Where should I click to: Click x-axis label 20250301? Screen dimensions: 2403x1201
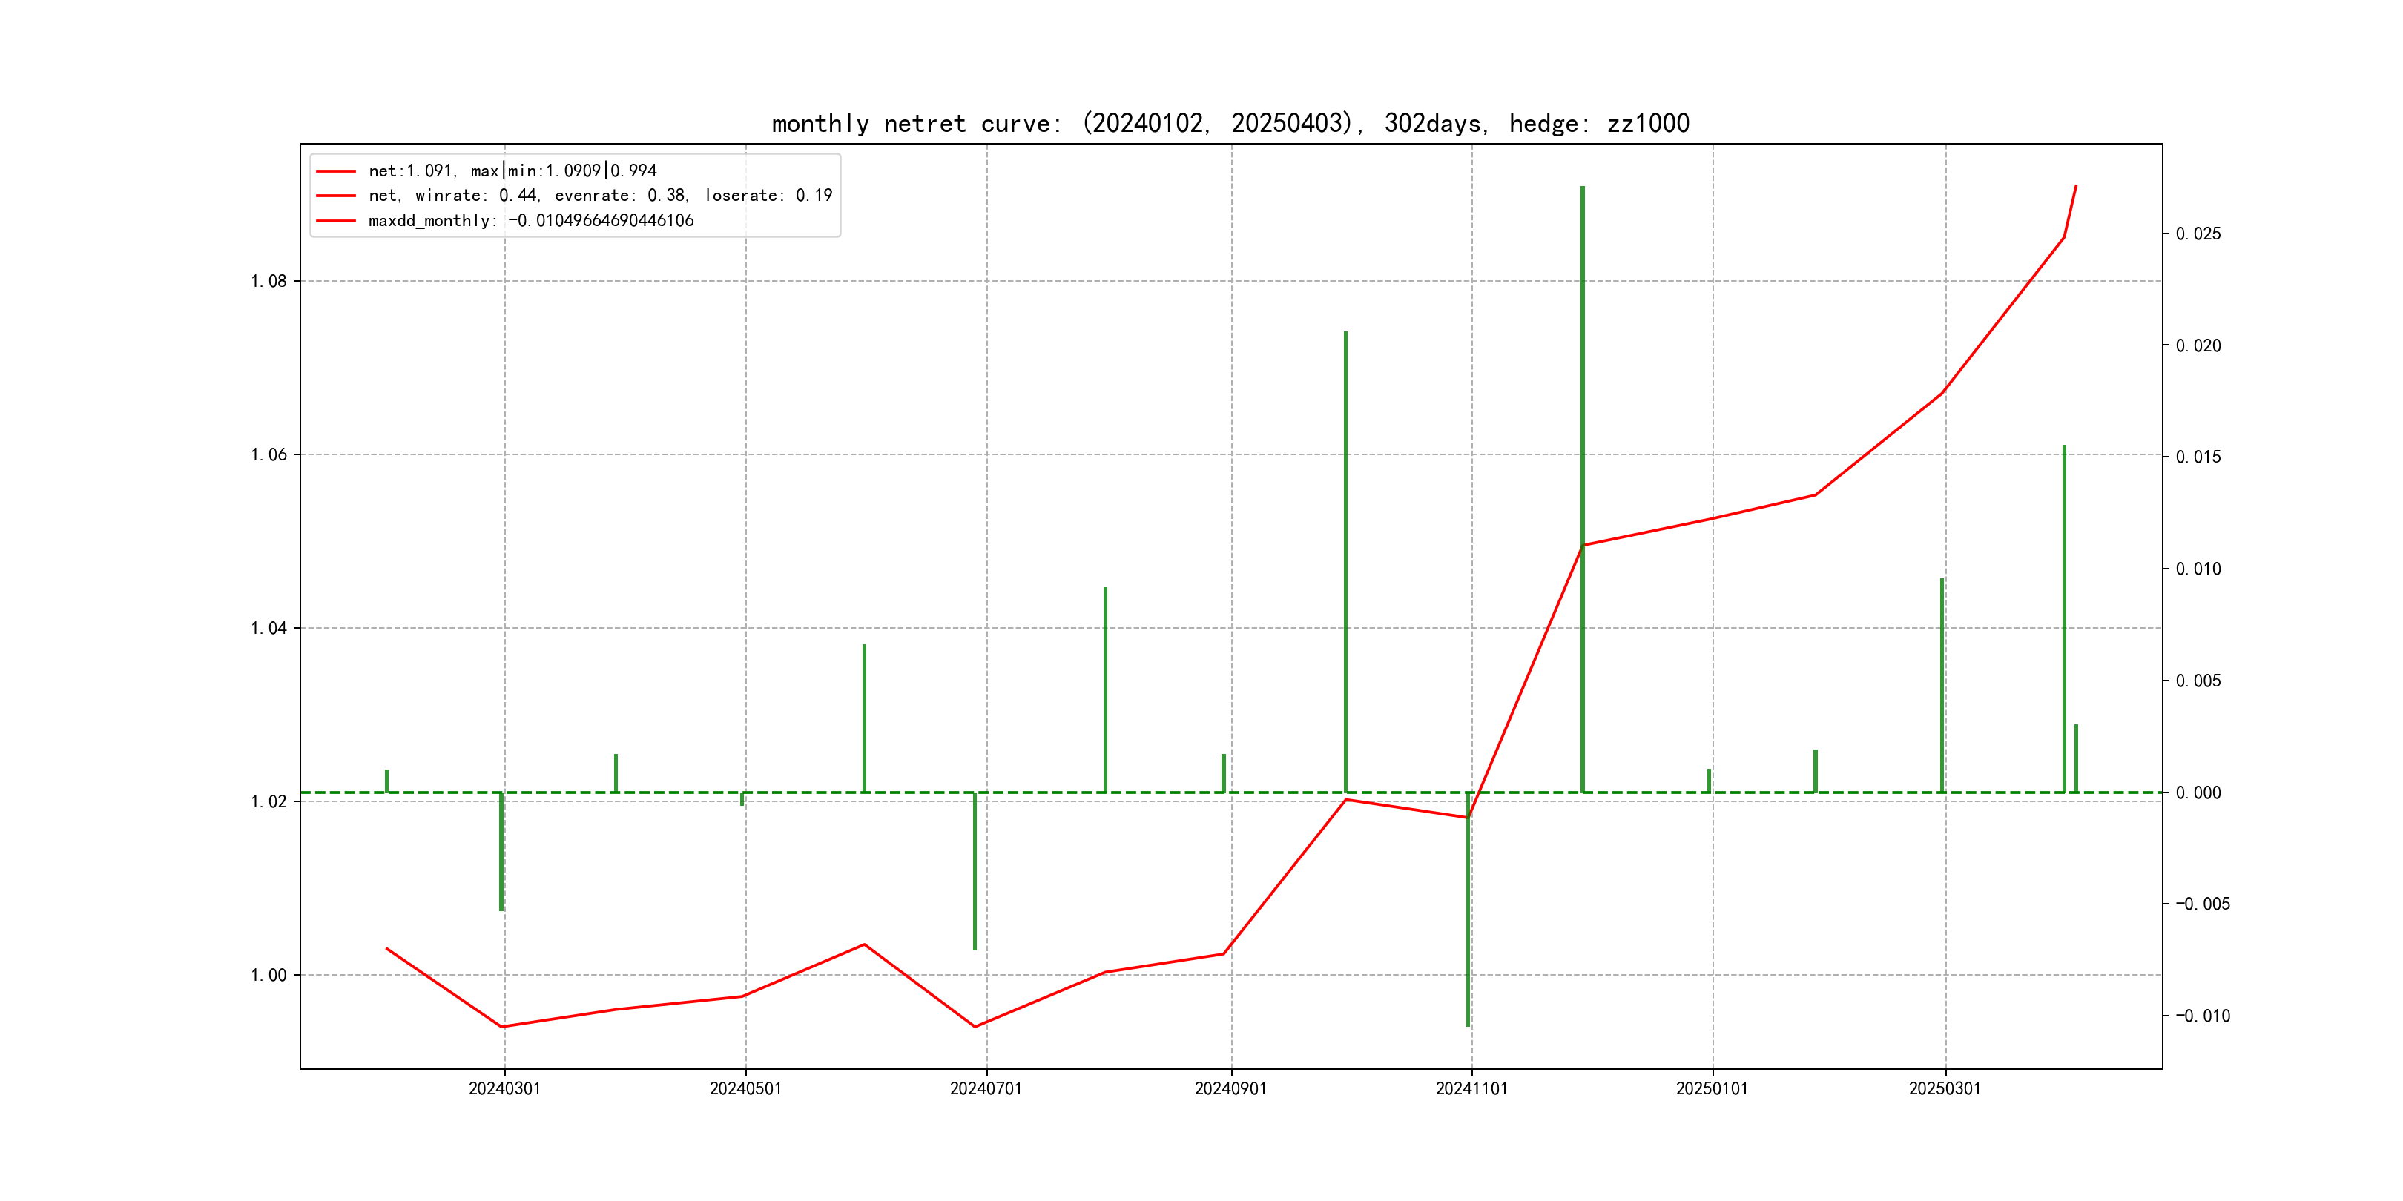(x=1944, y=1088)
